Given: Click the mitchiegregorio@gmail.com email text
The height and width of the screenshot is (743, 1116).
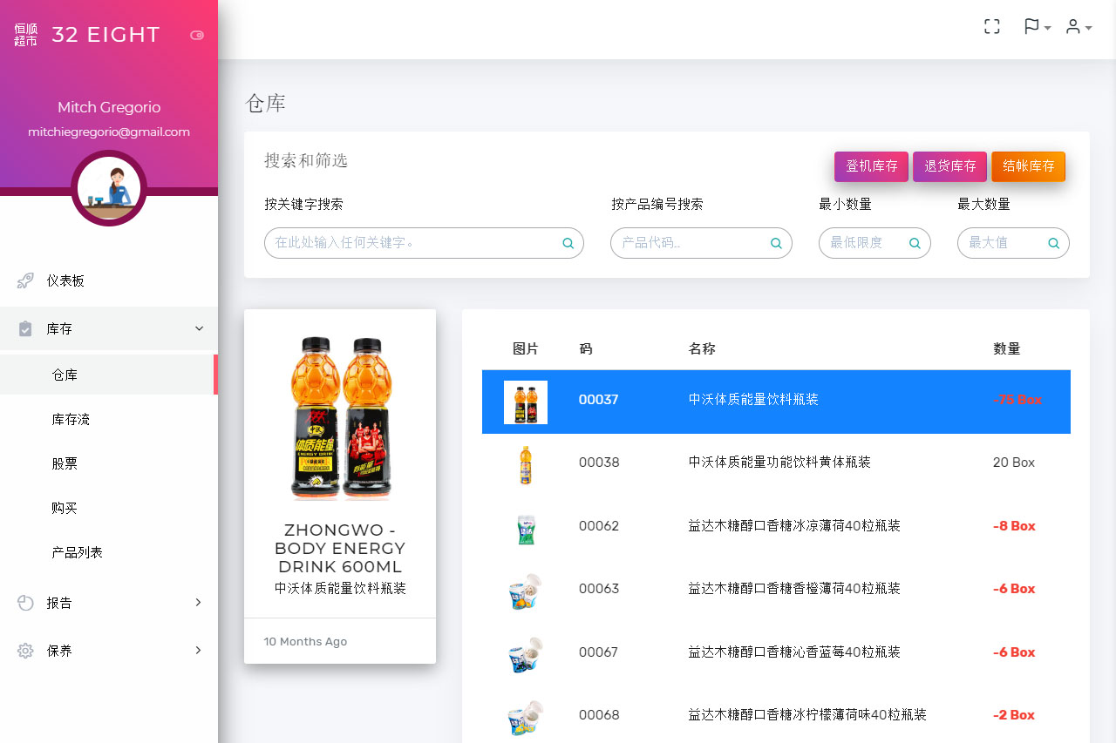Looking at the screenshot, I should [x=109, y=132].
